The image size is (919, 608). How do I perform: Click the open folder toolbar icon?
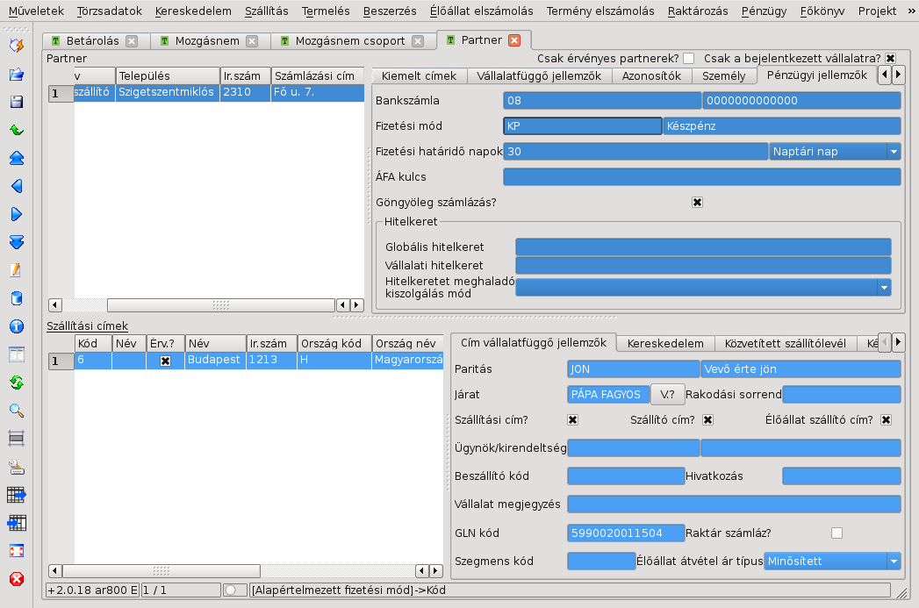16,75
